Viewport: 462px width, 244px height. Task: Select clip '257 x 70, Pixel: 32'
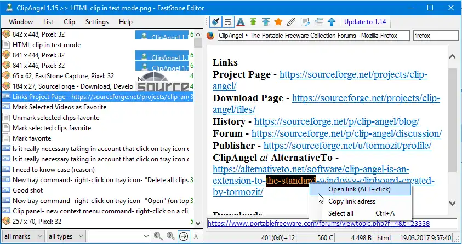(x=98, y=222)
